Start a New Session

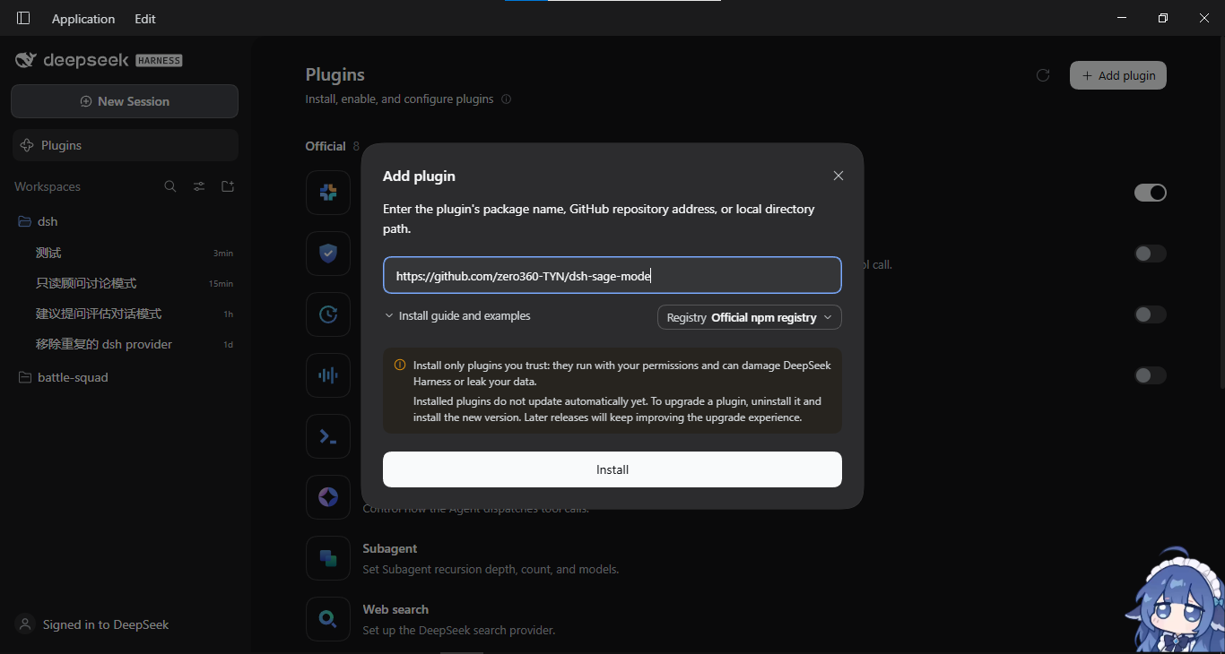click(125, 101)
